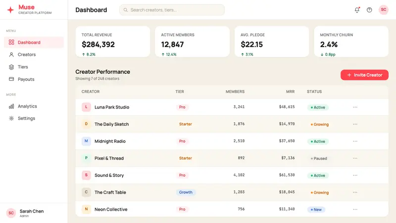The image size is (396, 223).
Task: Click the Dashboard grid icon in sidebar
Action: 11,42
